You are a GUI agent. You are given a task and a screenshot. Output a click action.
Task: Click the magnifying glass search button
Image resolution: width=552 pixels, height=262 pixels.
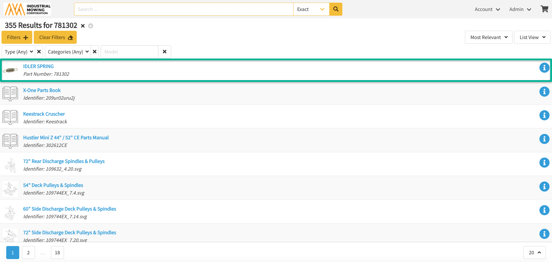(336, 9)
